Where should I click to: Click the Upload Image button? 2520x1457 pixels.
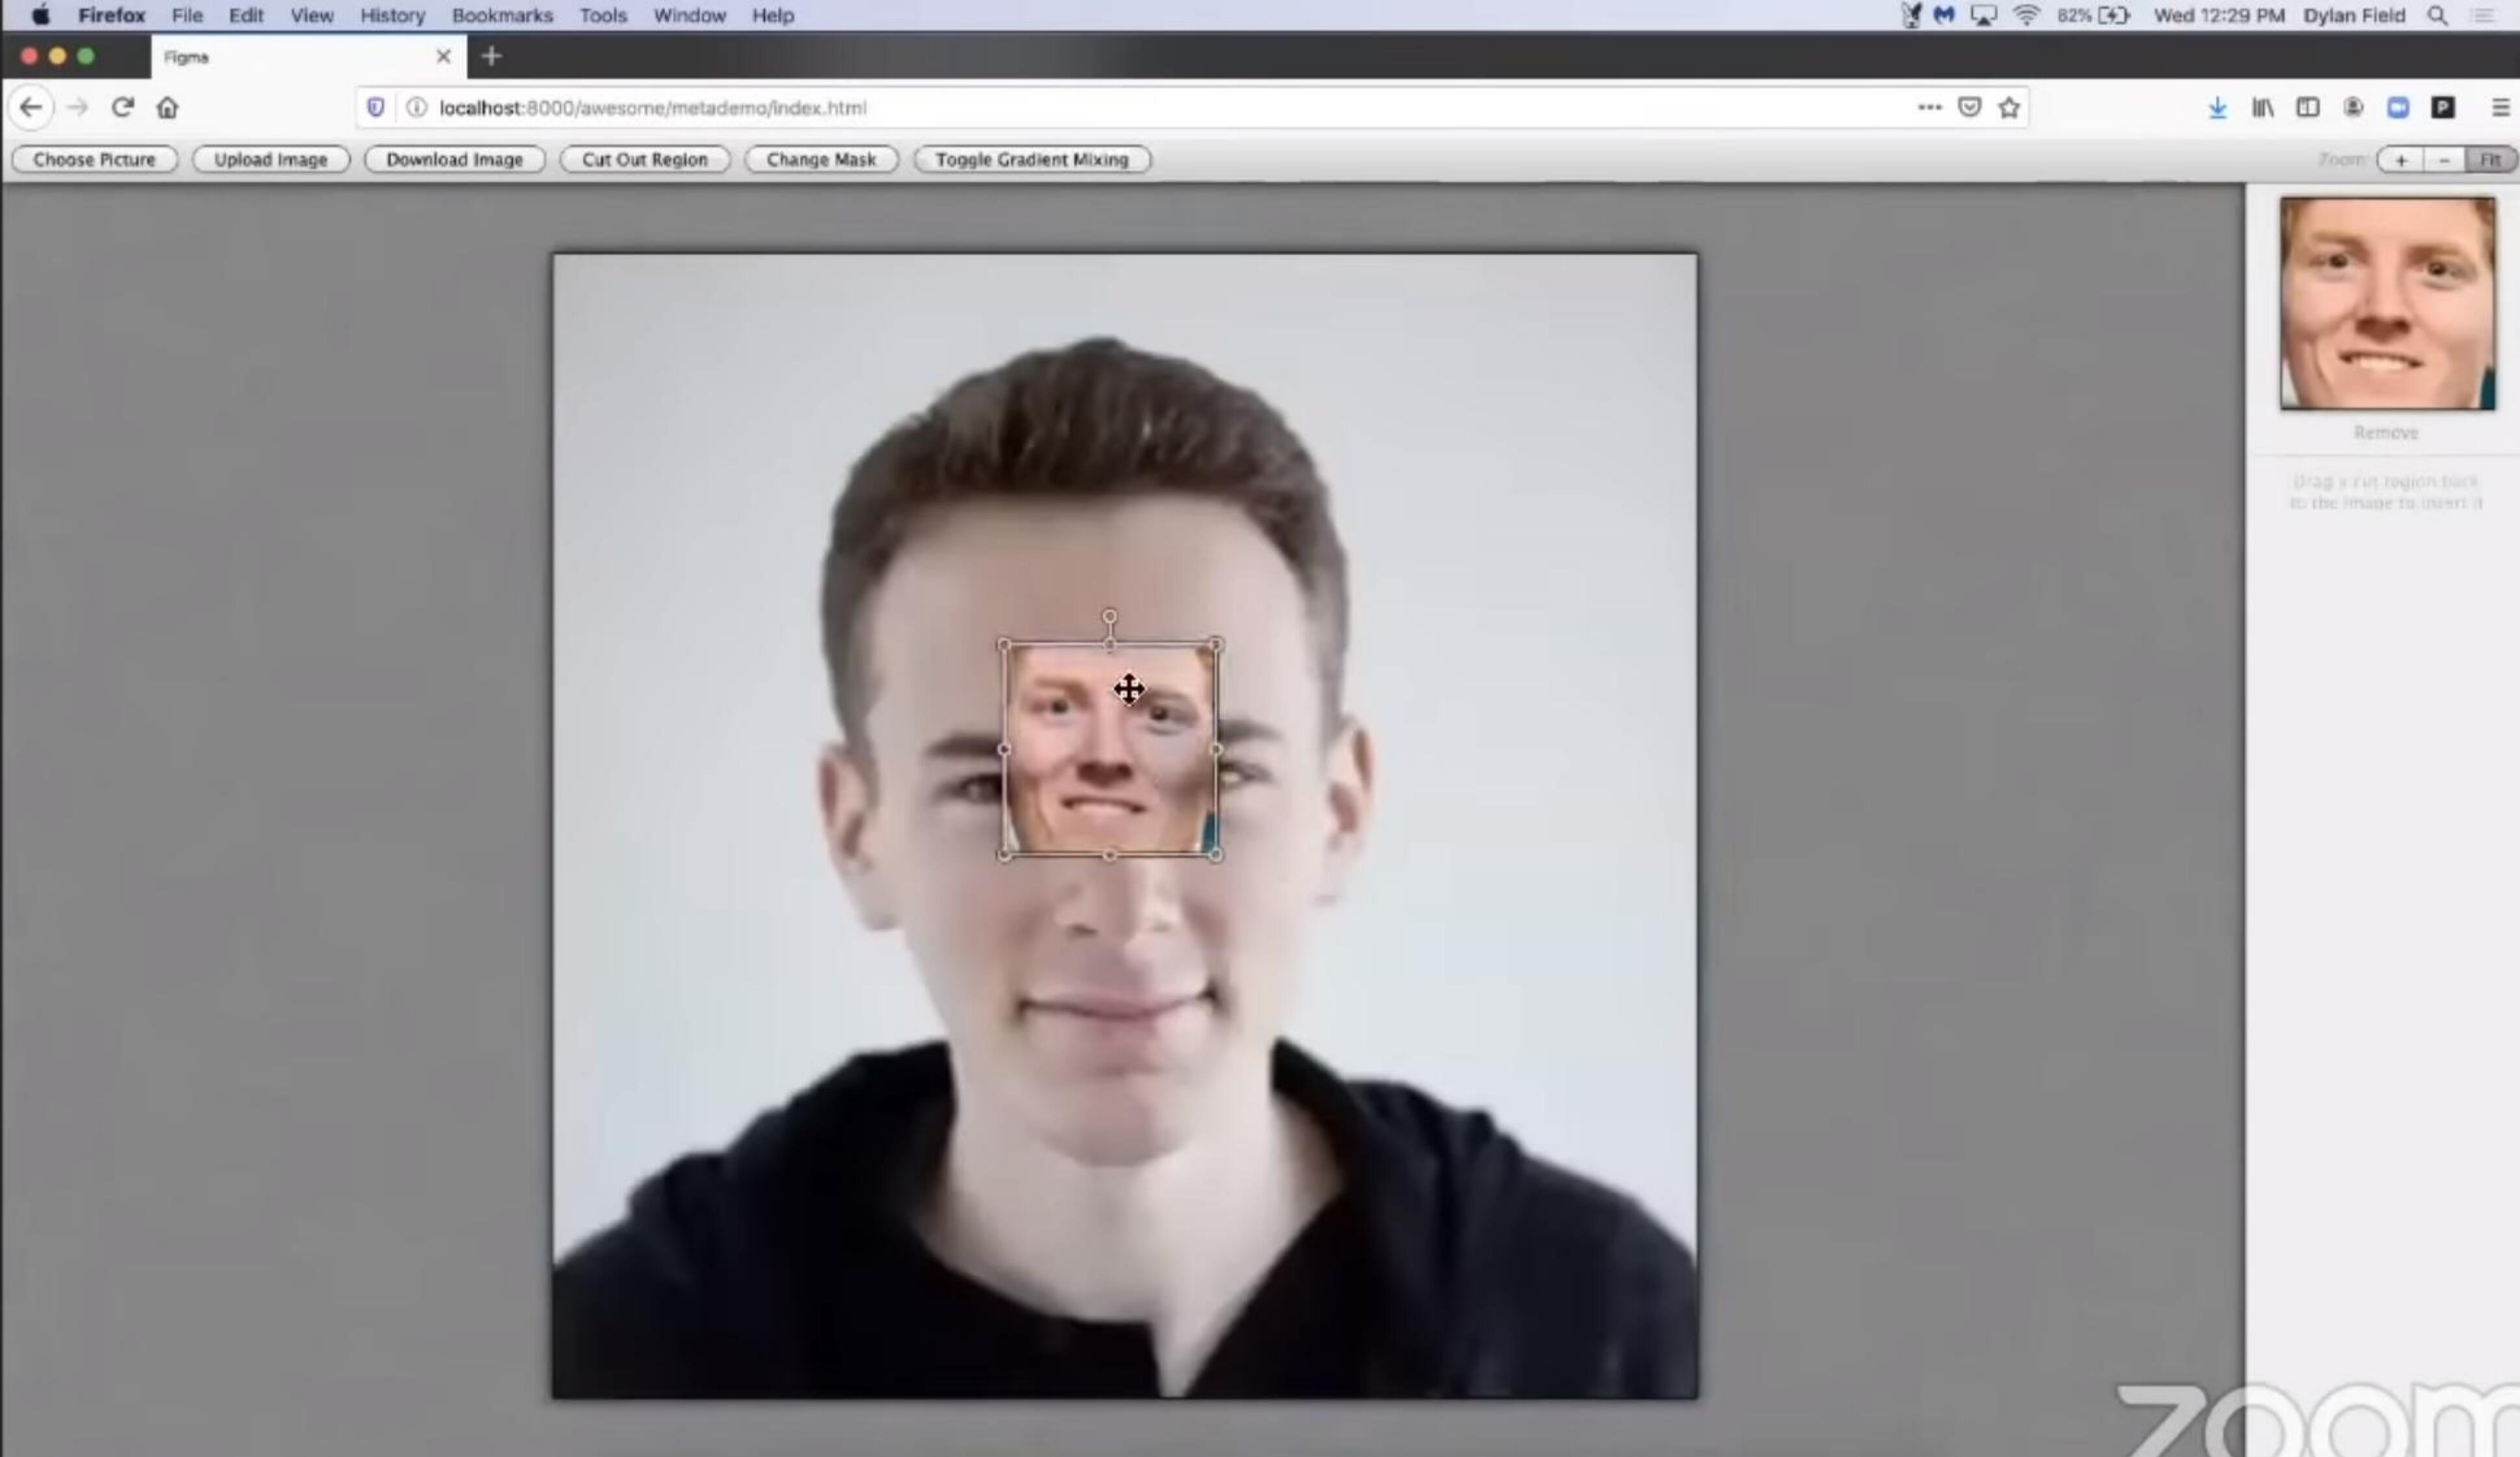271,159
